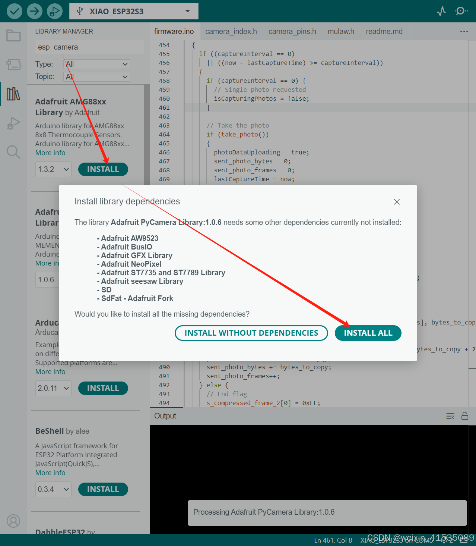The image size is (476, 546).
Task: Clear the Output panel icon
Action: tap(450, 416)
